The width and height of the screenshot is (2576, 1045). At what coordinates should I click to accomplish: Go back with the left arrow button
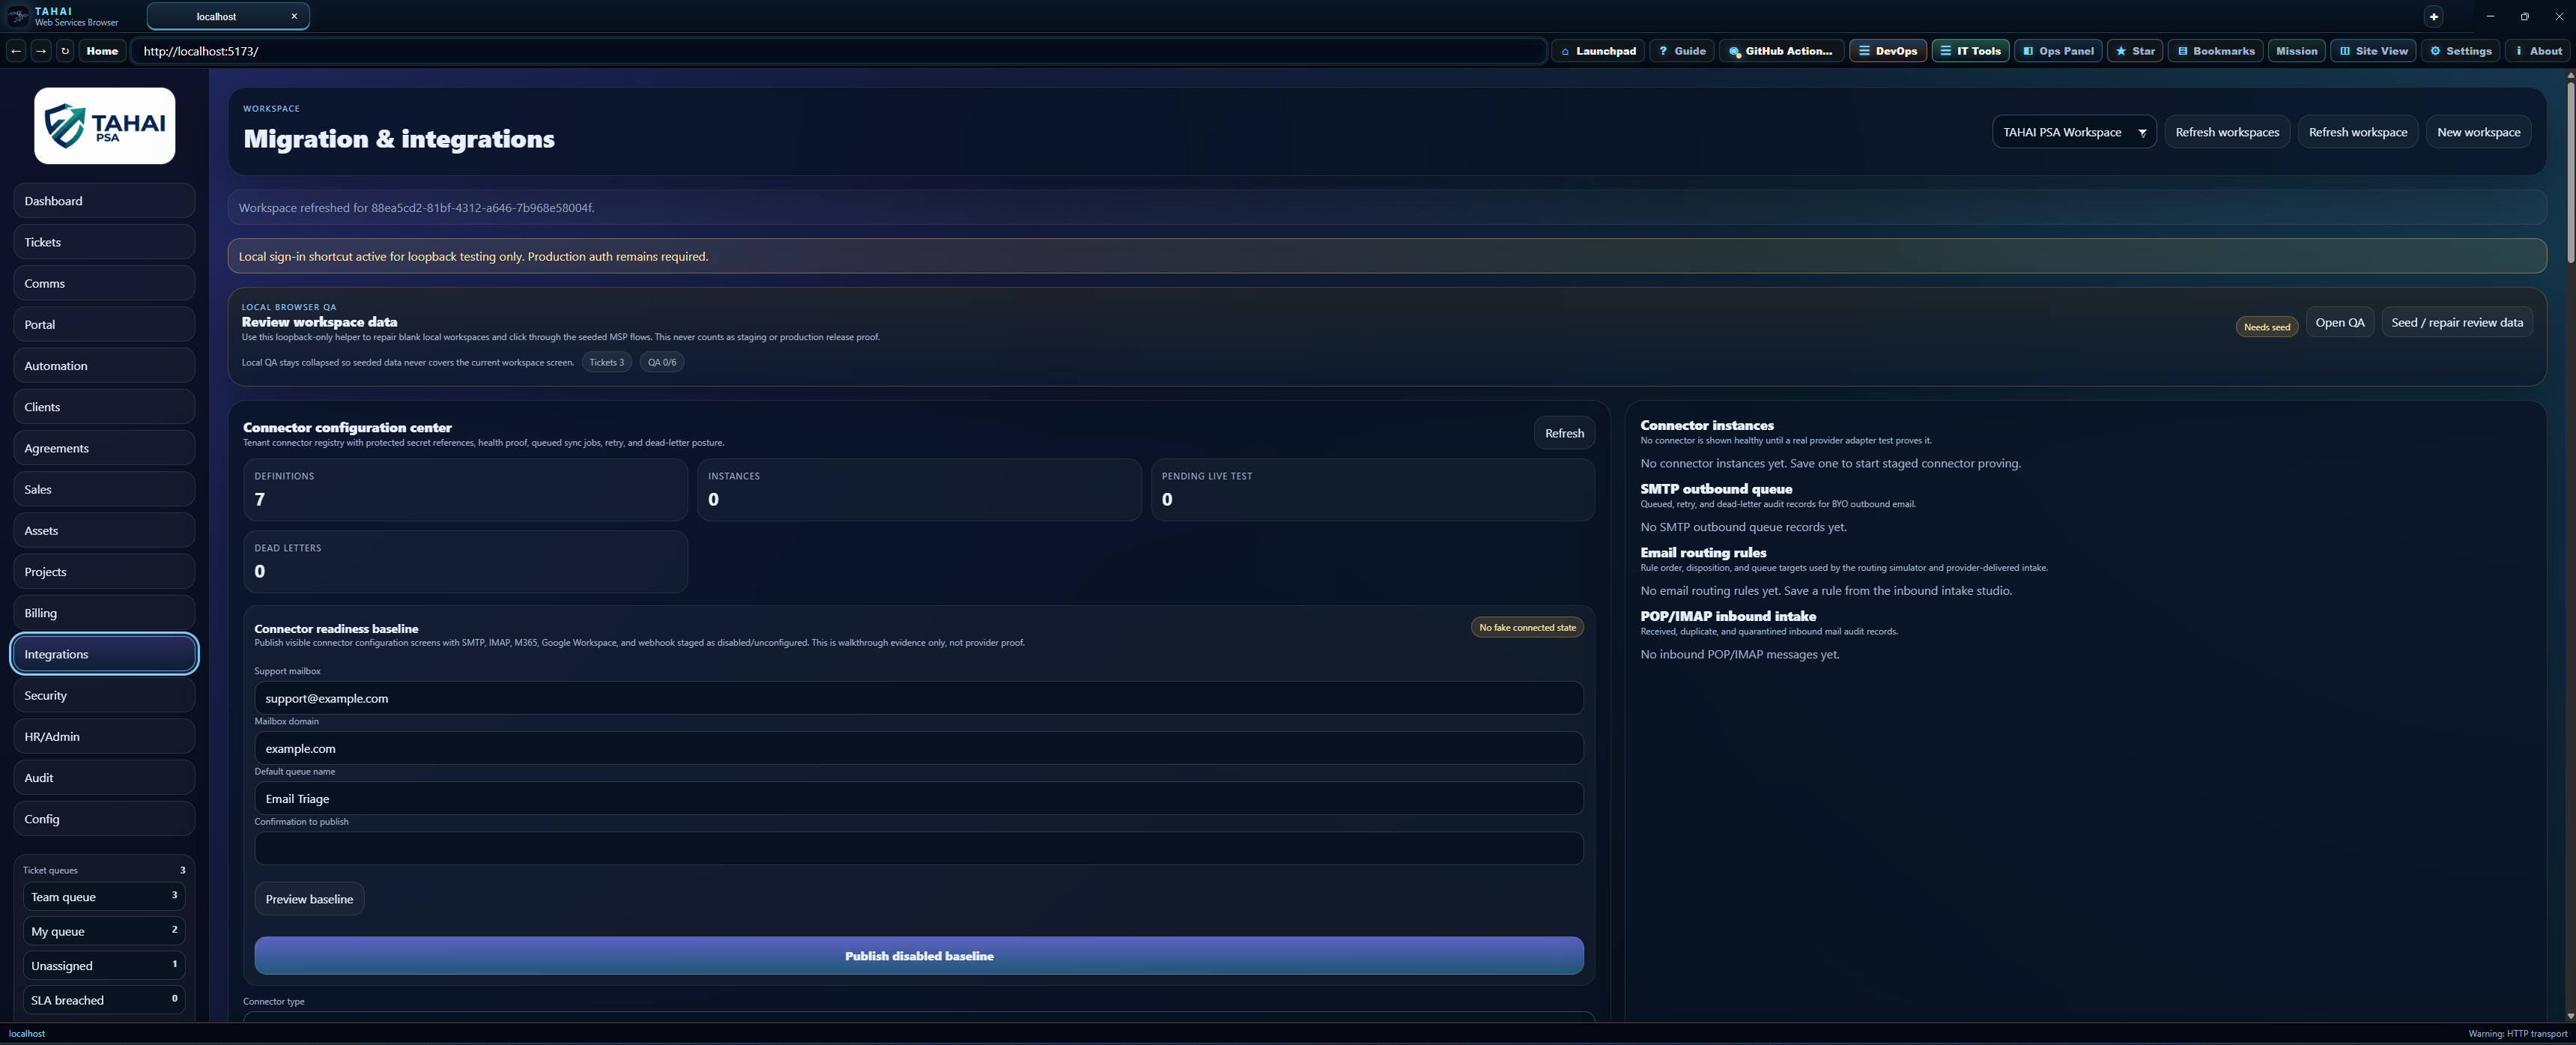16,51
